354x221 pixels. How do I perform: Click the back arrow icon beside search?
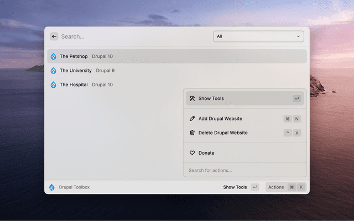[54, 36]
